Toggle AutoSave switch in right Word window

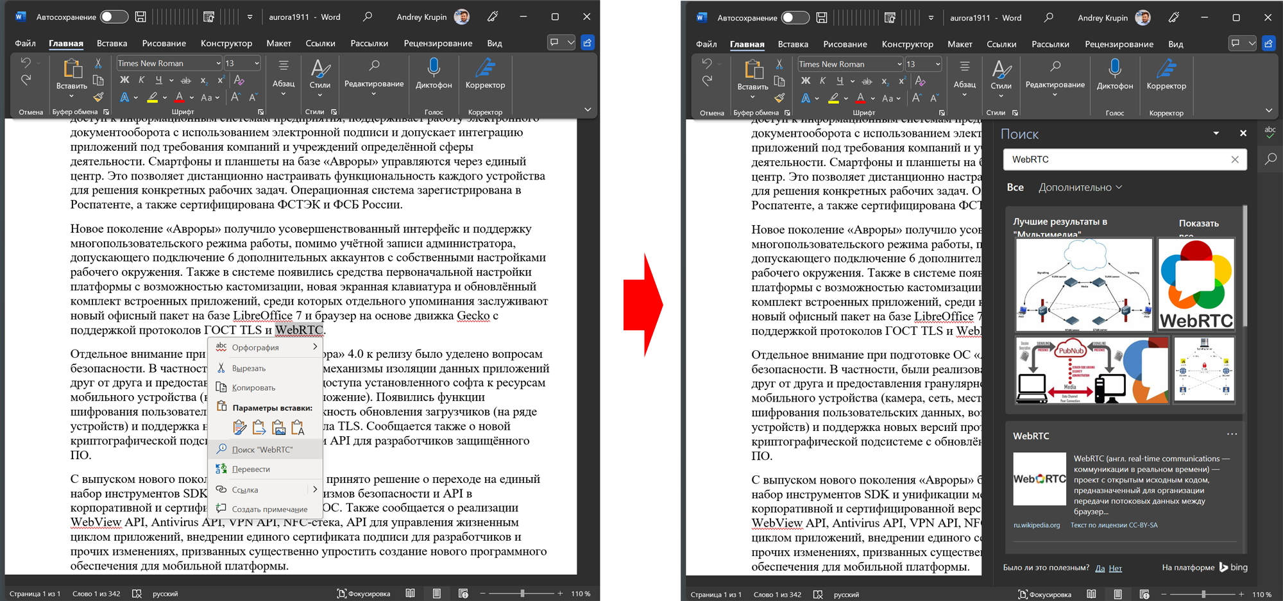pos(795,17)
